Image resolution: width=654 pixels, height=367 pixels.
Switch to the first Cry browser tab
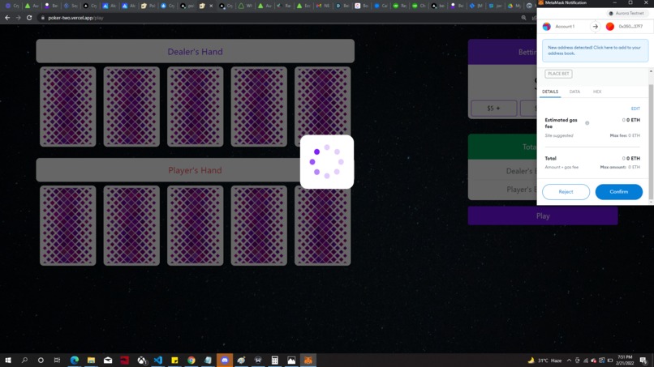click(x=11, y=6)
